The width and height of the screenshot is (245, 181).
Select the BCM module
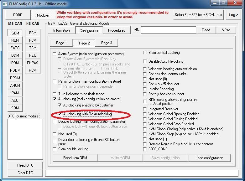tap(33, 33)
